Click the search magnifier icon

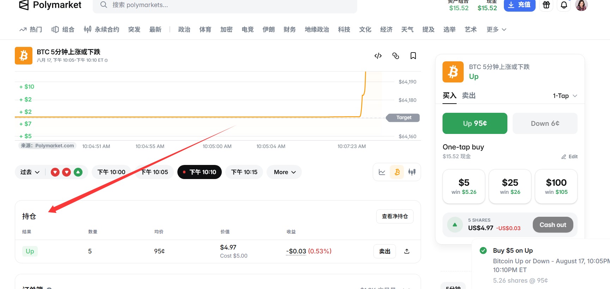click(x=104, y=5)
